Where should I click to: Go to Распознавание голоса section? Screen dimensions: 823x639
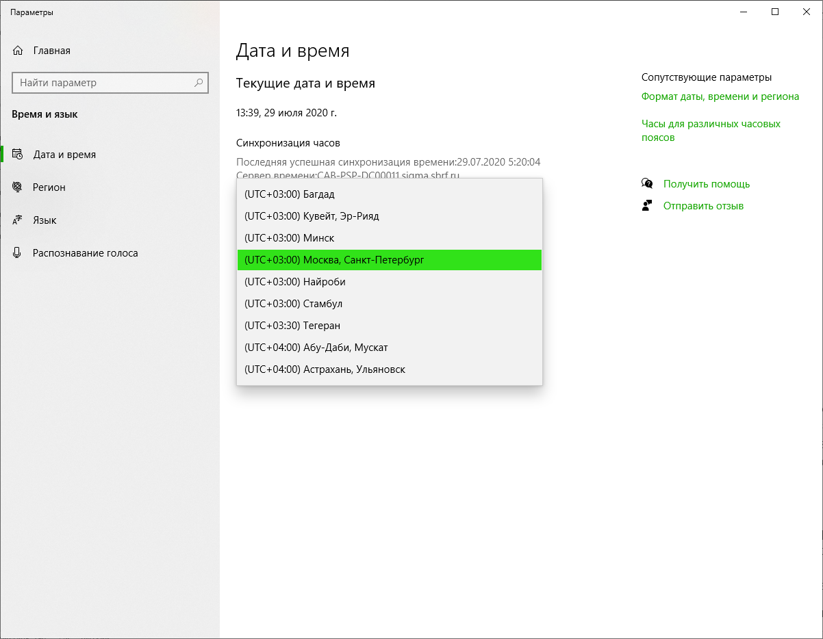coord(85,253)
